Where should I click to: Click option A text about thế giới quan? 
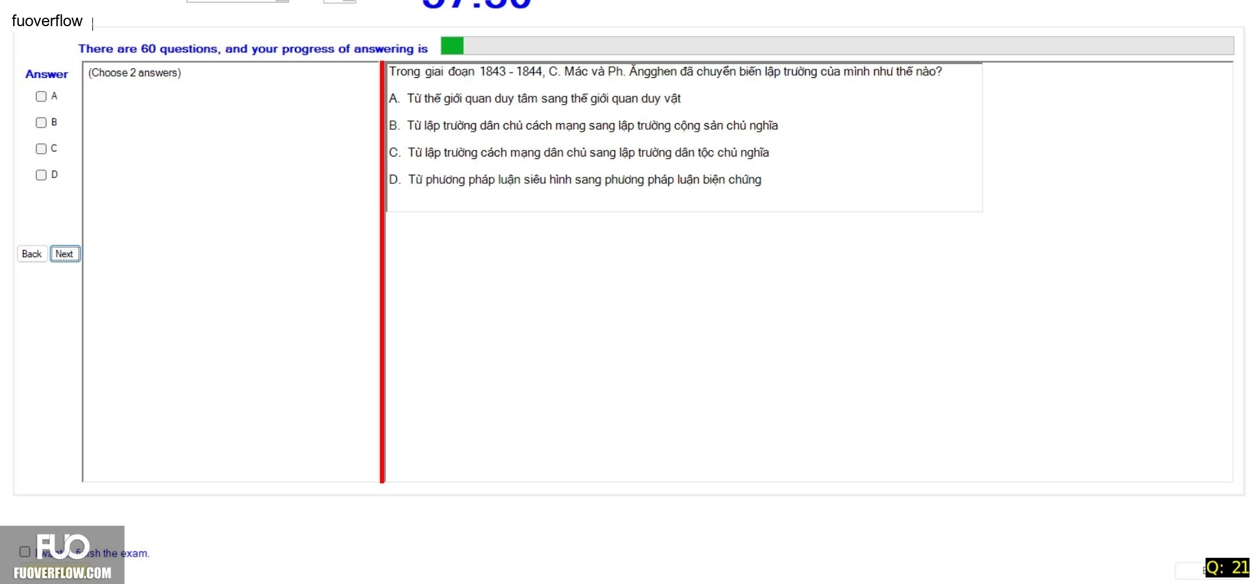535,99
